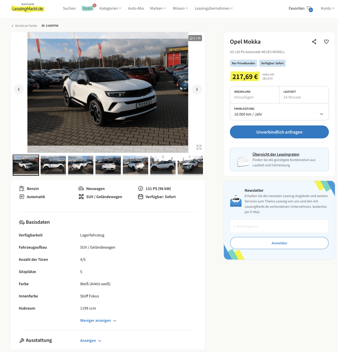Screen dimensions: 338x352
Task: Expand Ausstattung section via Anzeigen
Action: [91, 341]
